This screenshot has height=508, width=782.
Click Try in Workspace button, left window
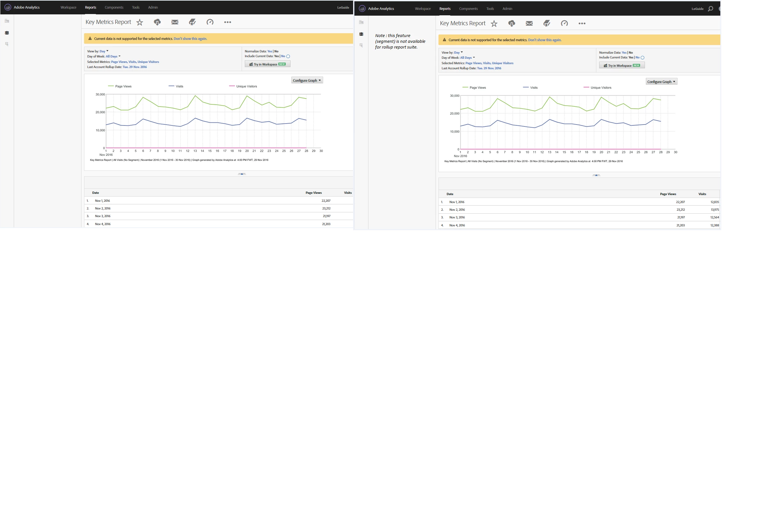point(267,64)
